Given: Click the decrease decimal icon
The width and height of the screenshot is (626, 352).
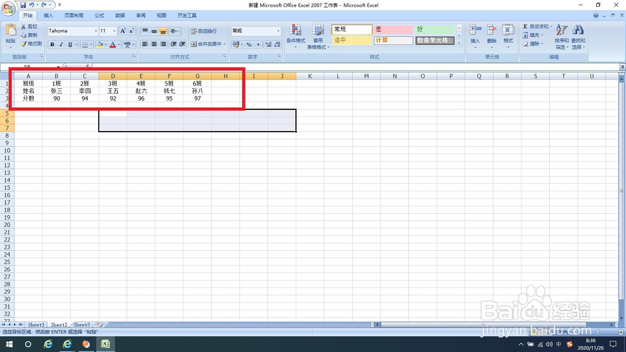Looking at the screenshot, I should [x=277, y=44].
